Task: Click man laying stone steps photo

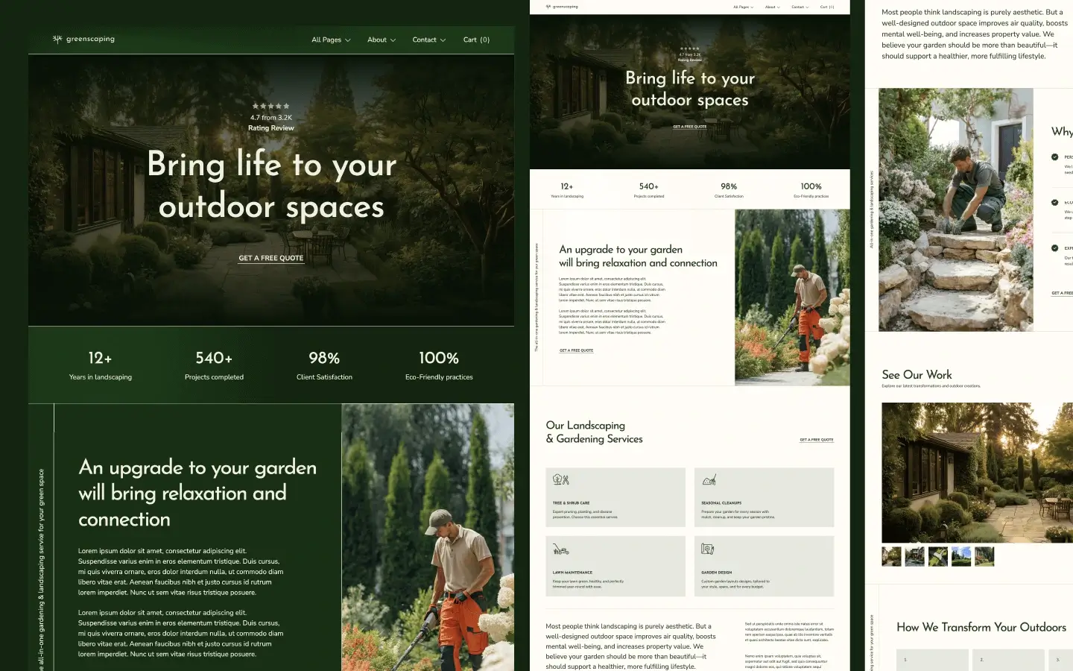Action: click(956, 210)
